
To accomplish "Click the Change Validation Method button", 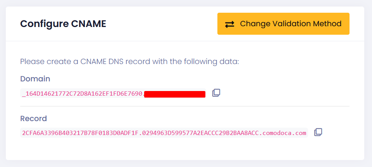I will (x=283, y=24).
